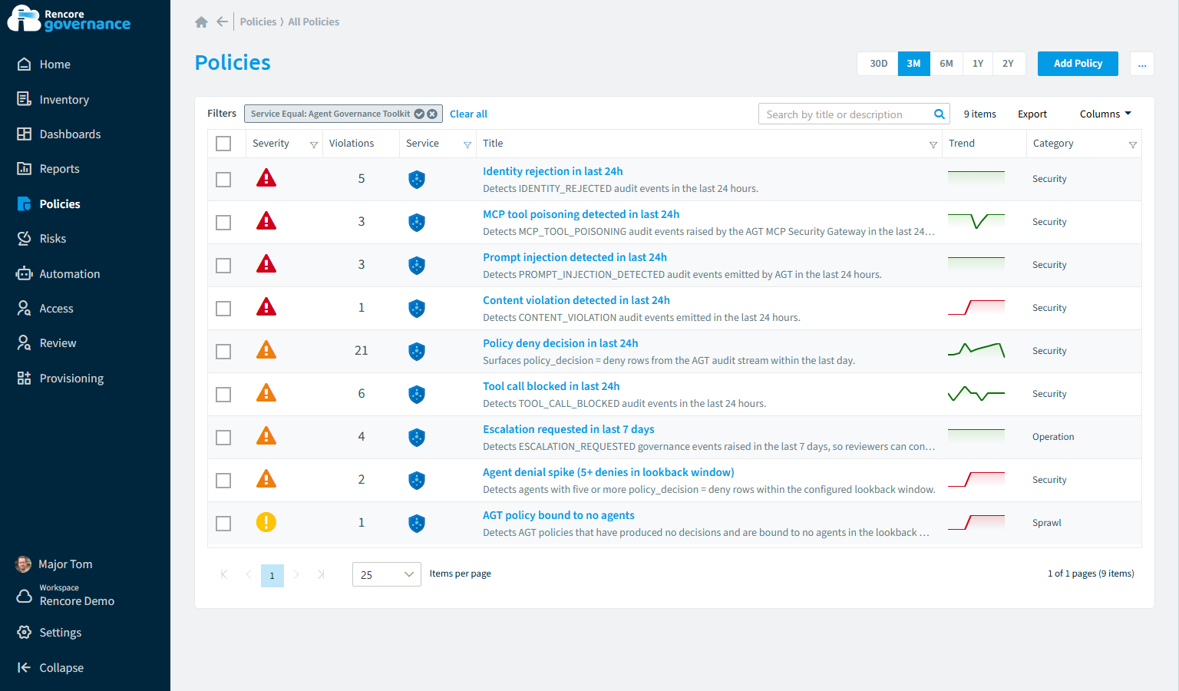
Task: Click the Clear all filters link
Action: [468, 114]
